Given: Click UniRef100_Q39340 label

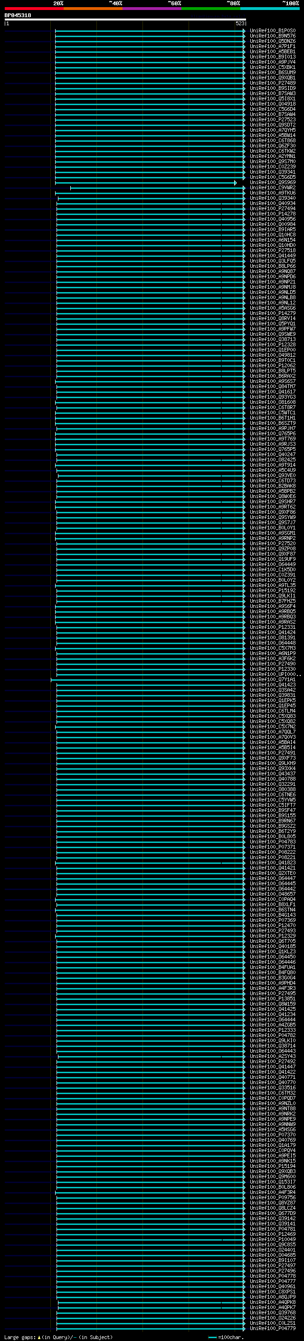Looking at the screenshot, I should 273,198.
